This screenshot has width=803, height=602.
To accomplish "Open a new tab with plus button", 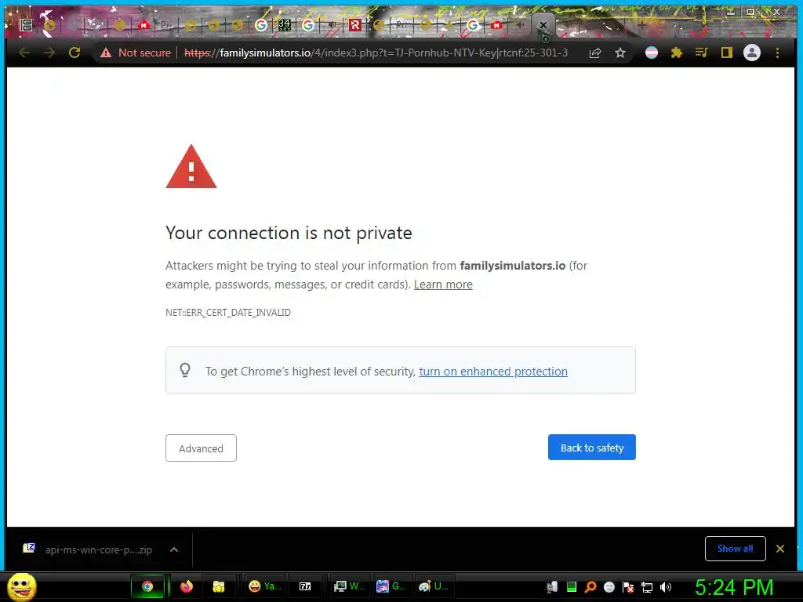I will (x=641, y=24).
